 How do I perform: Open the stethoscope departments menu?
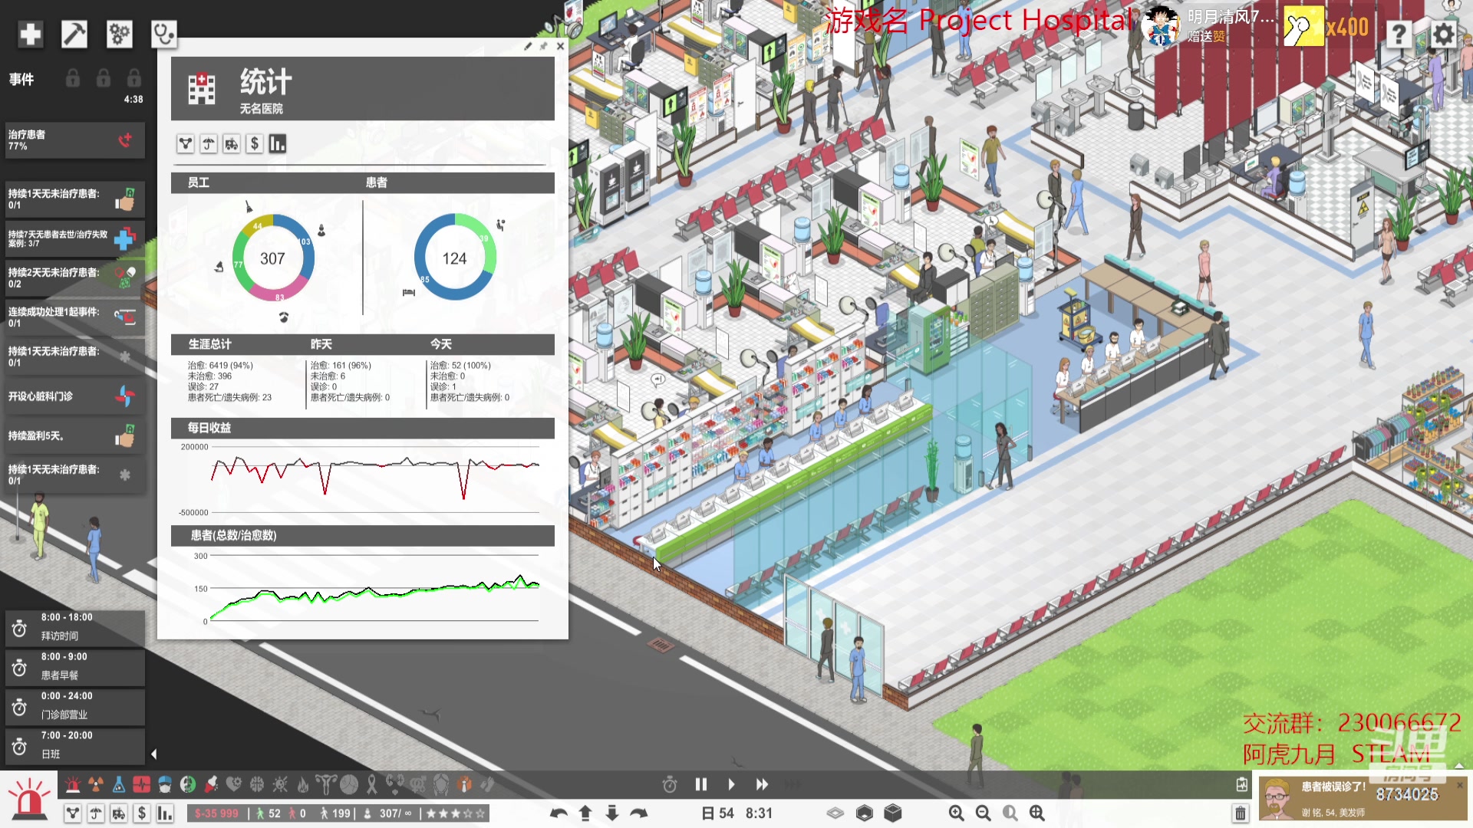click(x=163, y=34)
